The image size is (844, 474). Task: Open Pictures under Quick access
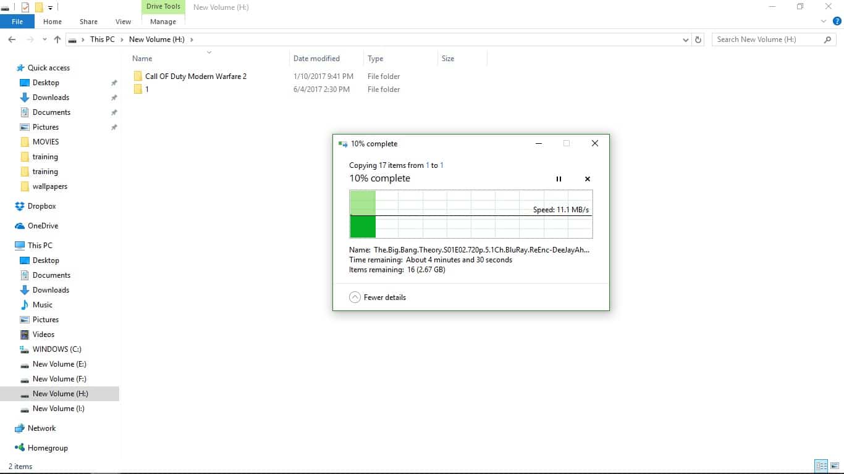click(x=46, y=127)
